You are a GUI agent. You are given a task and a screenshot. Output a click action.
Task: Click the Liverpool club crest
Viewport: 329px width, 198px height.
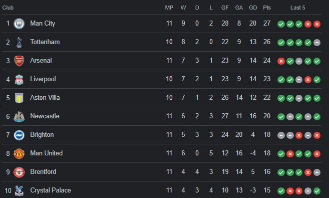19,79
